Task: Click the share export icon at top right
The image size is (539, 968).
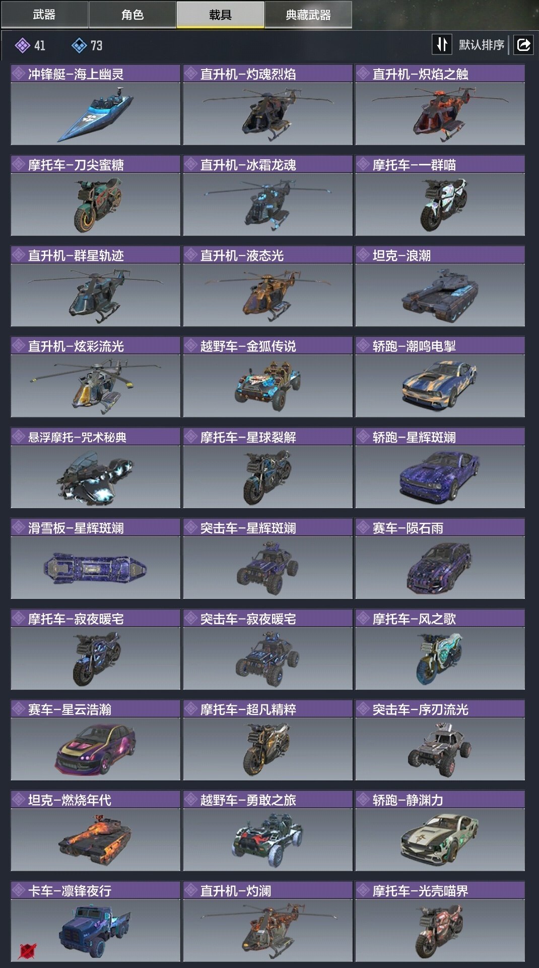Action: [523, 45]
